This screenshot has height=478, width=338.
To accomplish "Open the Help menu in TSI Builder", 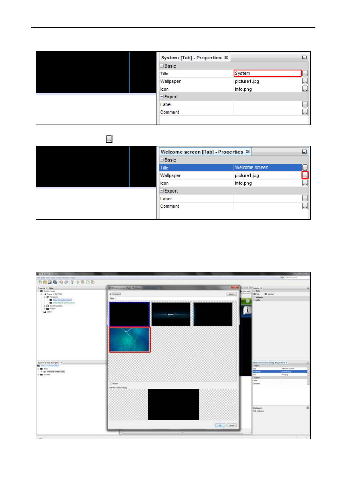I will [73, 278].
